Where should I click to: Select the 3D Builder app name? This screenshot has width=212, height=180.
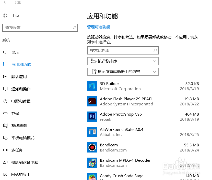(x=109, y=84)
